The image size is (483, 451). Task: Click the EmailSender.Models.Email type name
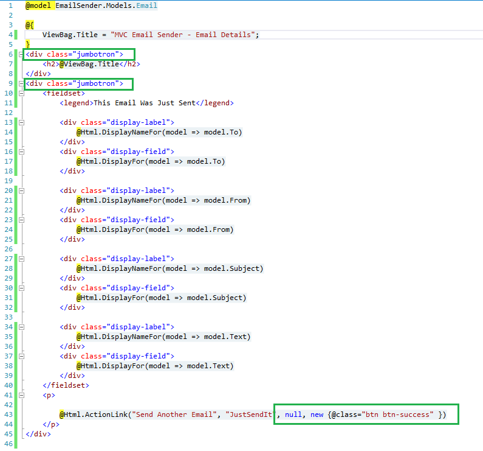pos(106,5)
